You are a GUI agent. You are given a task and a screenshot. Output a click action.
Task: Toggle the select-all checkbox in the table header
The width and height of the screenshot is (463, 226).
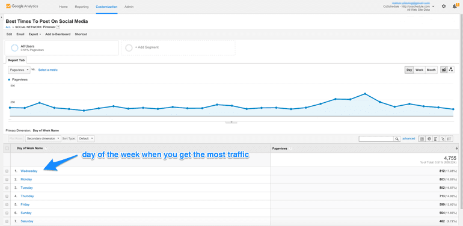pos(7,148)
